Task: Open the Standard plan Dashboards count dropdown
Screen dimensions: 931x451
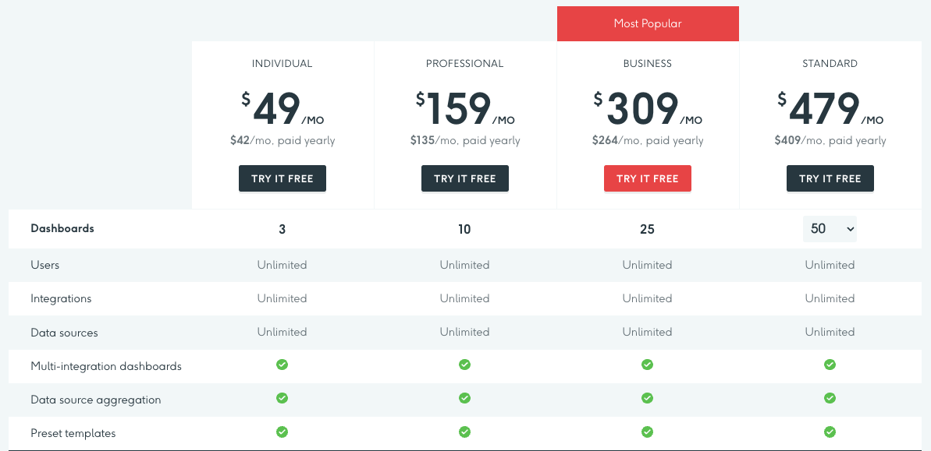Action: pos(830,228)
